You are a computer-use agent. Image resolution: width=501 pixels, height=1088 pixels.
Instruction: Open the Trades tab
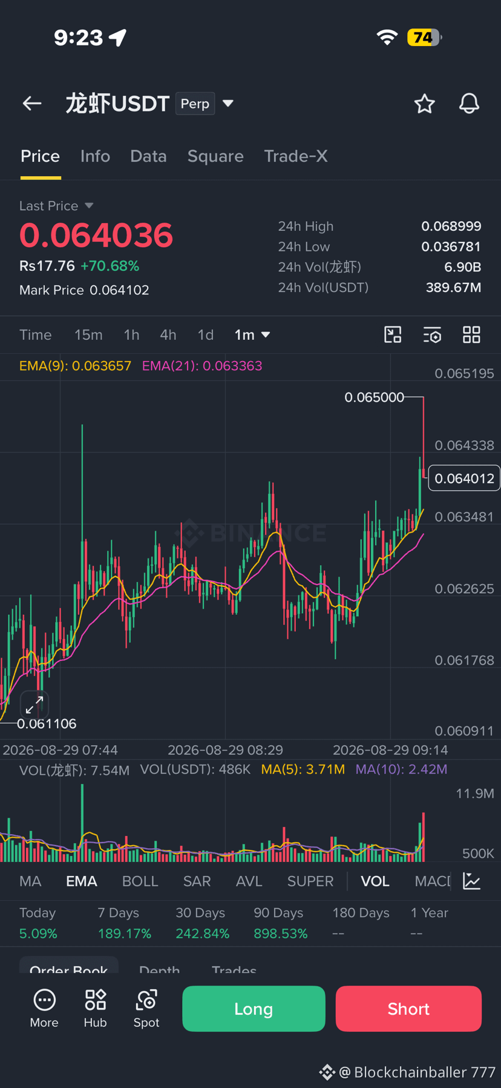234,970
